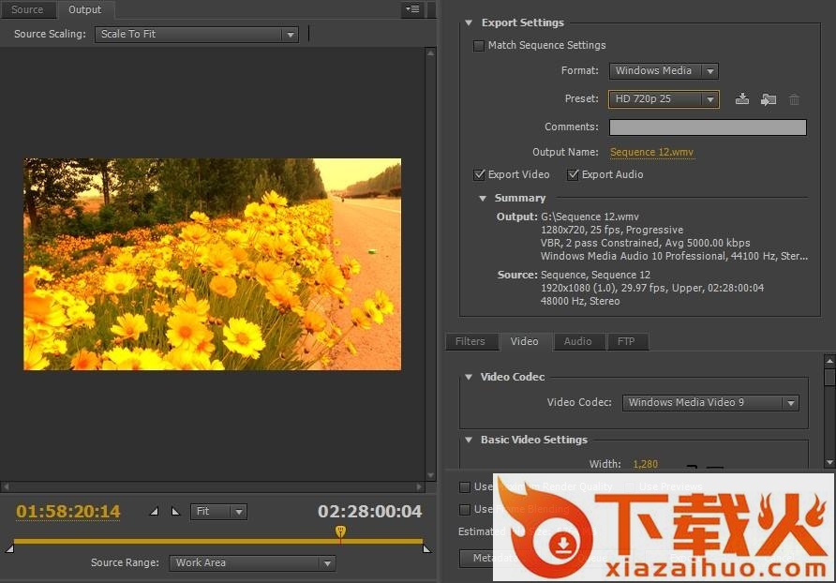Click the Save Preset icon
Image resolution: width=836 pixels, height=583 pixels.
click(x=742, y=99)
